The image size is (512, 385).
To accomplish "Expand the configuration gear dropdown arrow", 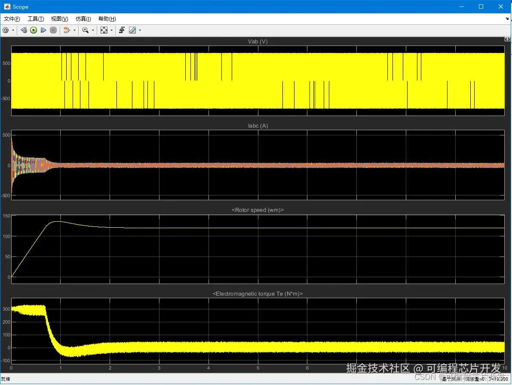I will (13, 31).
